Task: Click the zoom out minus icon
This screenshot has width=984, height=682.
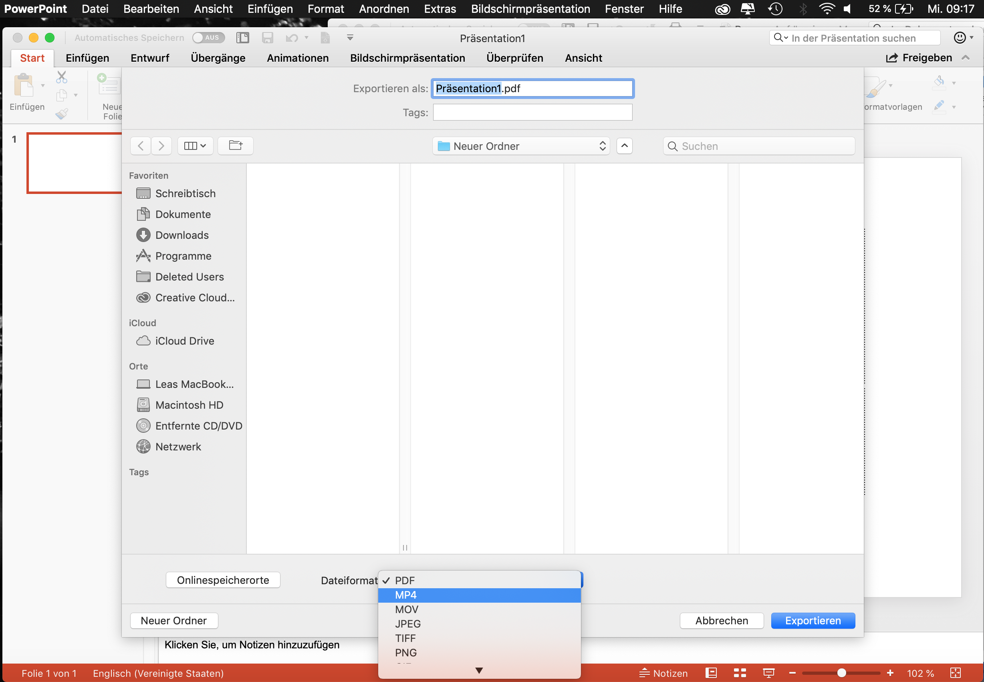Action: tap(792, 673)
